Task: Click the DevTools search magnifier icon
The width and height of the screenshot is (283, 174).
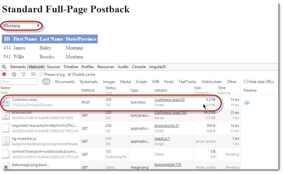Action: pos(4,67)
